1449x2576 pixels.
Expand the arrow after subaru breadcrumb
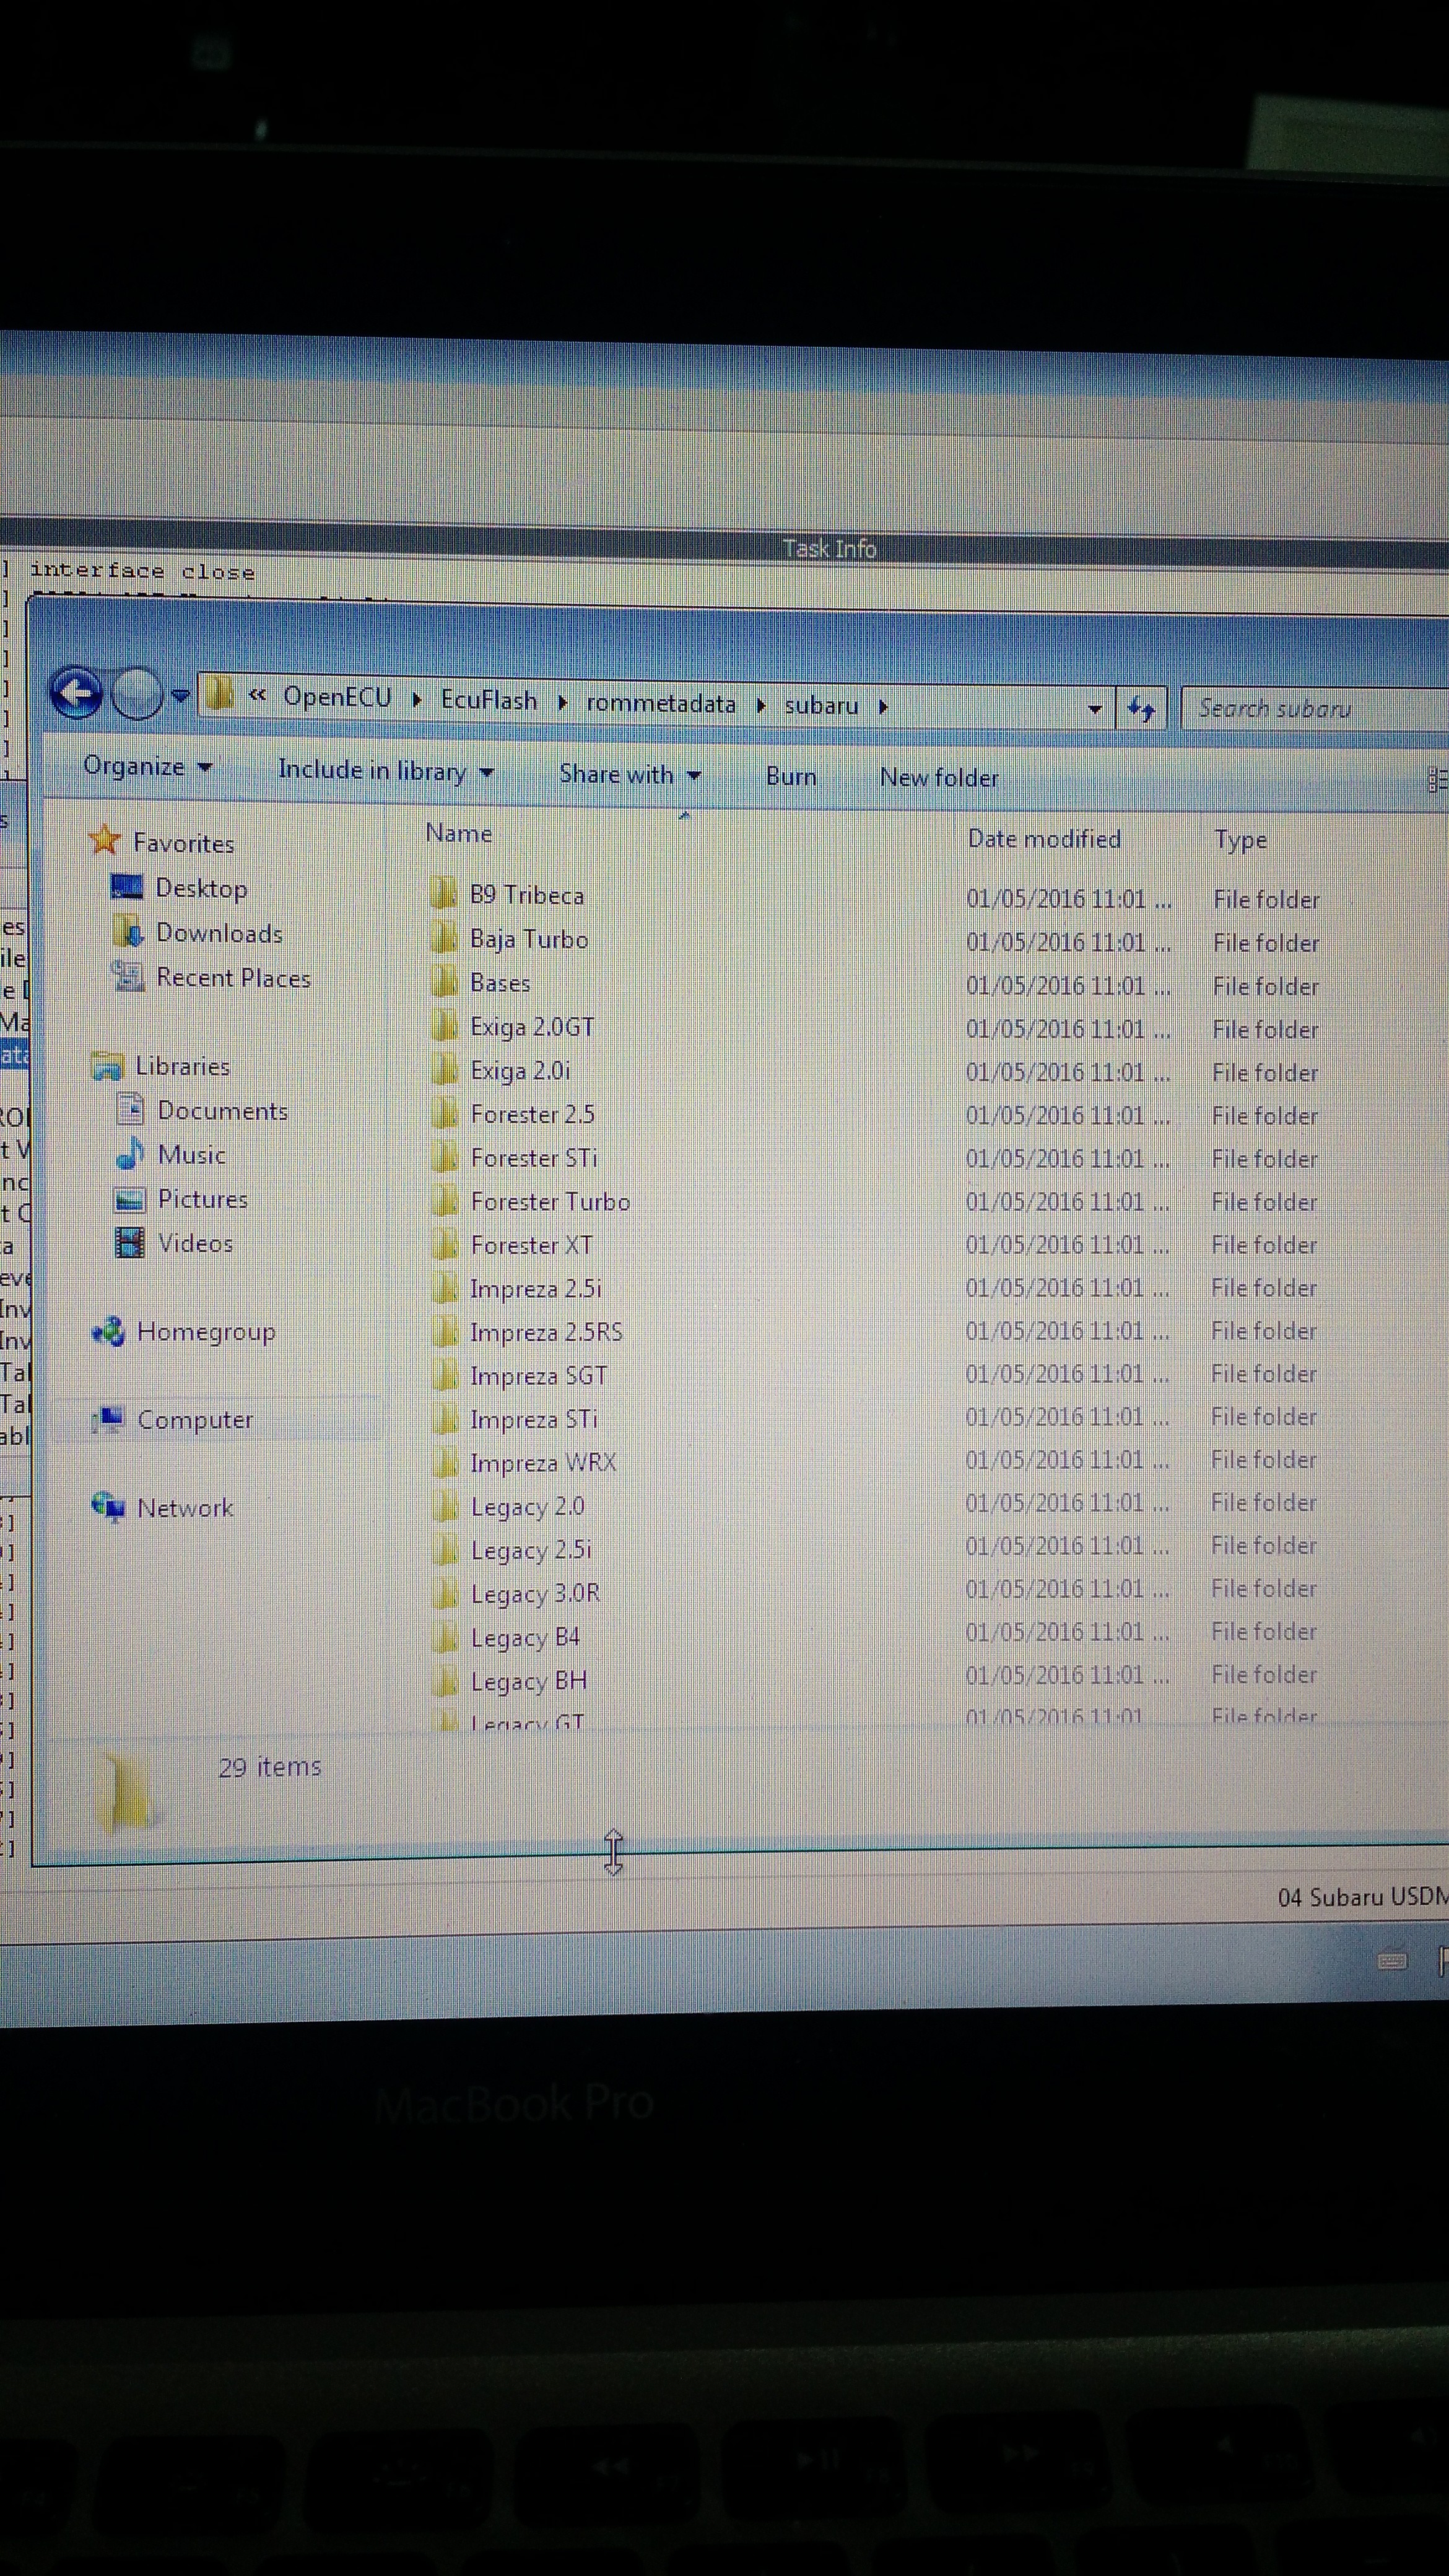tap(883, 706)
